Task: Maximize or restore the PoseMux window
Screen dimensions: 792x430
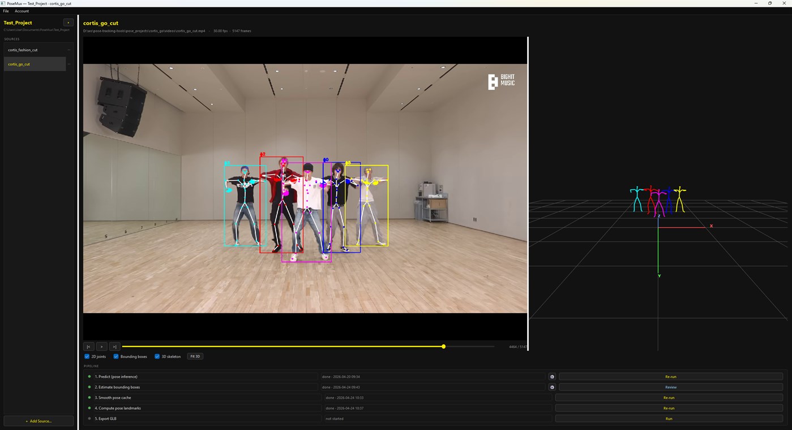Action: point(770,3)
